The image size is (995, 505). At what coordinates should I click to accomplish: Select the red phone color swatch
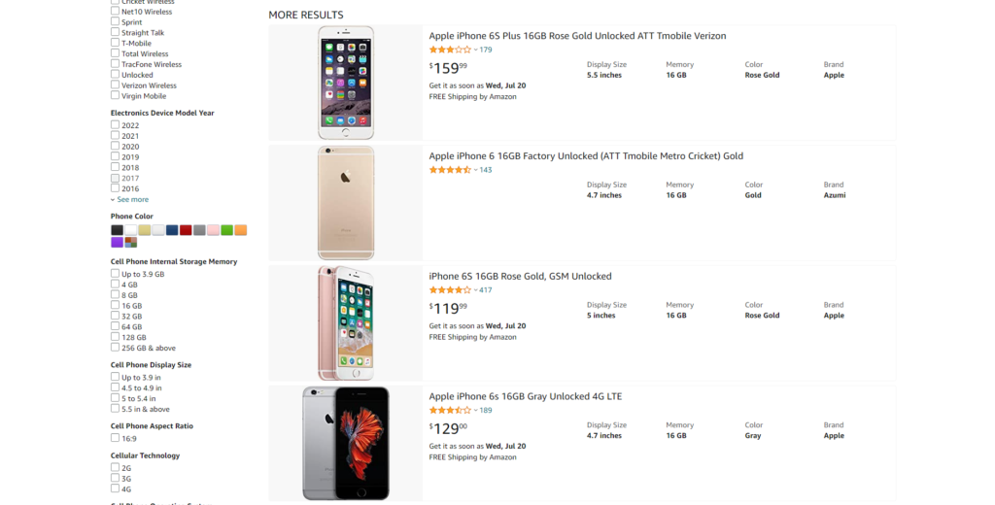186,230
